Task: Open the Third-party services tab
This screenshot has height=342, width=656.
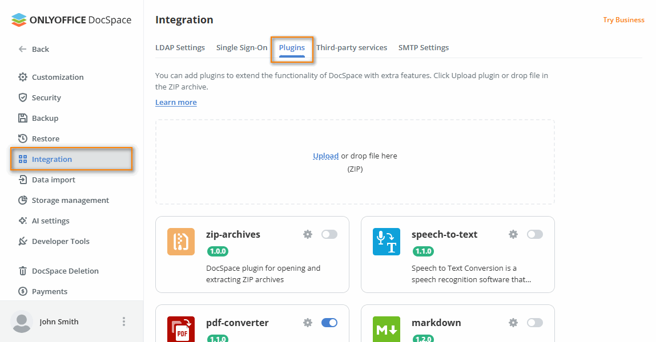Action: click(x=352, y=47)
